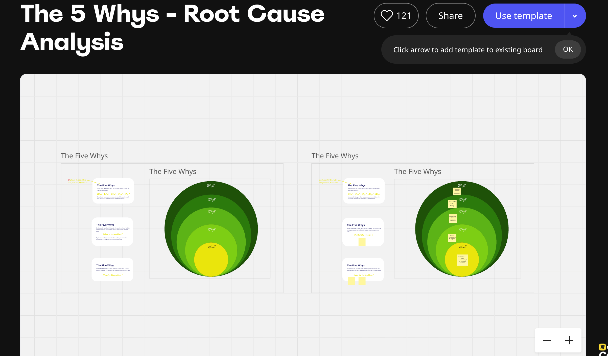Click the yellow Miro logo icon
Viewport: 608px width, 356px height.
(x=602, y=347)
